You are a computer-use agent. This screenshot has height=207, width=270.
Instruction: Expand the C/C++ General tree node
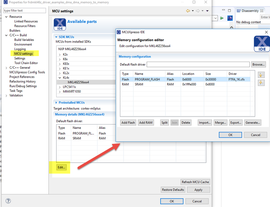click(6, 68)
